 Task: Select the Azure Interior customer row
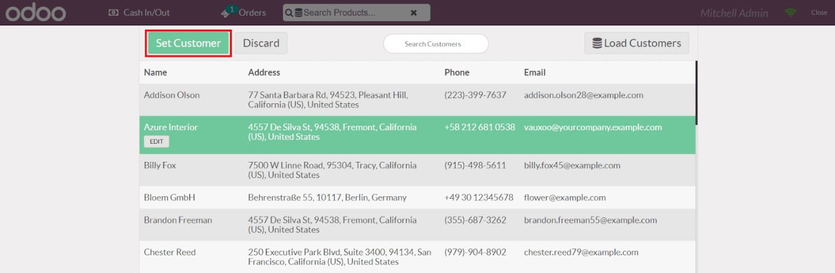pos(417,135)
